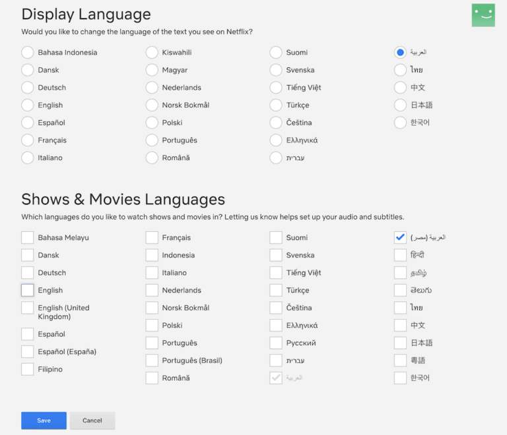
Task: Pick Español display language option
Action: [28, 123]
